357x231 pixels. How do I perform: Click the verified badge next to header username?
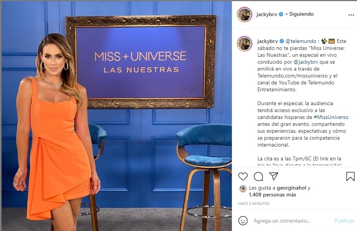[x=281, y=14]
